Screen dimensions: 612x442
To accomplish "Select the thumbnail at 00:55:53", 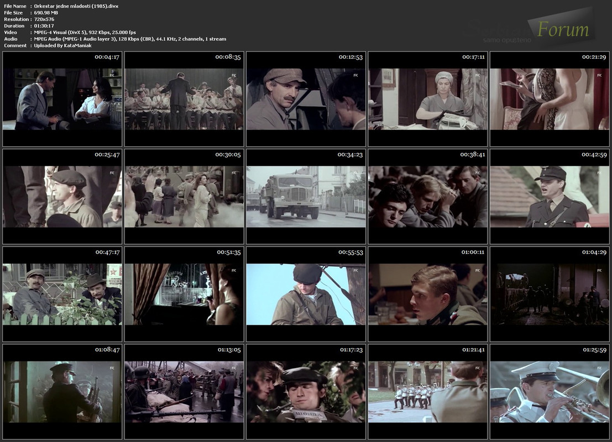I will pyautogui.click(x=306, y=294).
